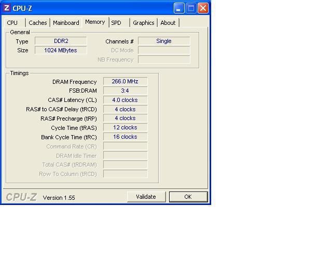Select the Size field showing 1024 MBytes
Screen dimensions: 332x265
pos(61,50)
